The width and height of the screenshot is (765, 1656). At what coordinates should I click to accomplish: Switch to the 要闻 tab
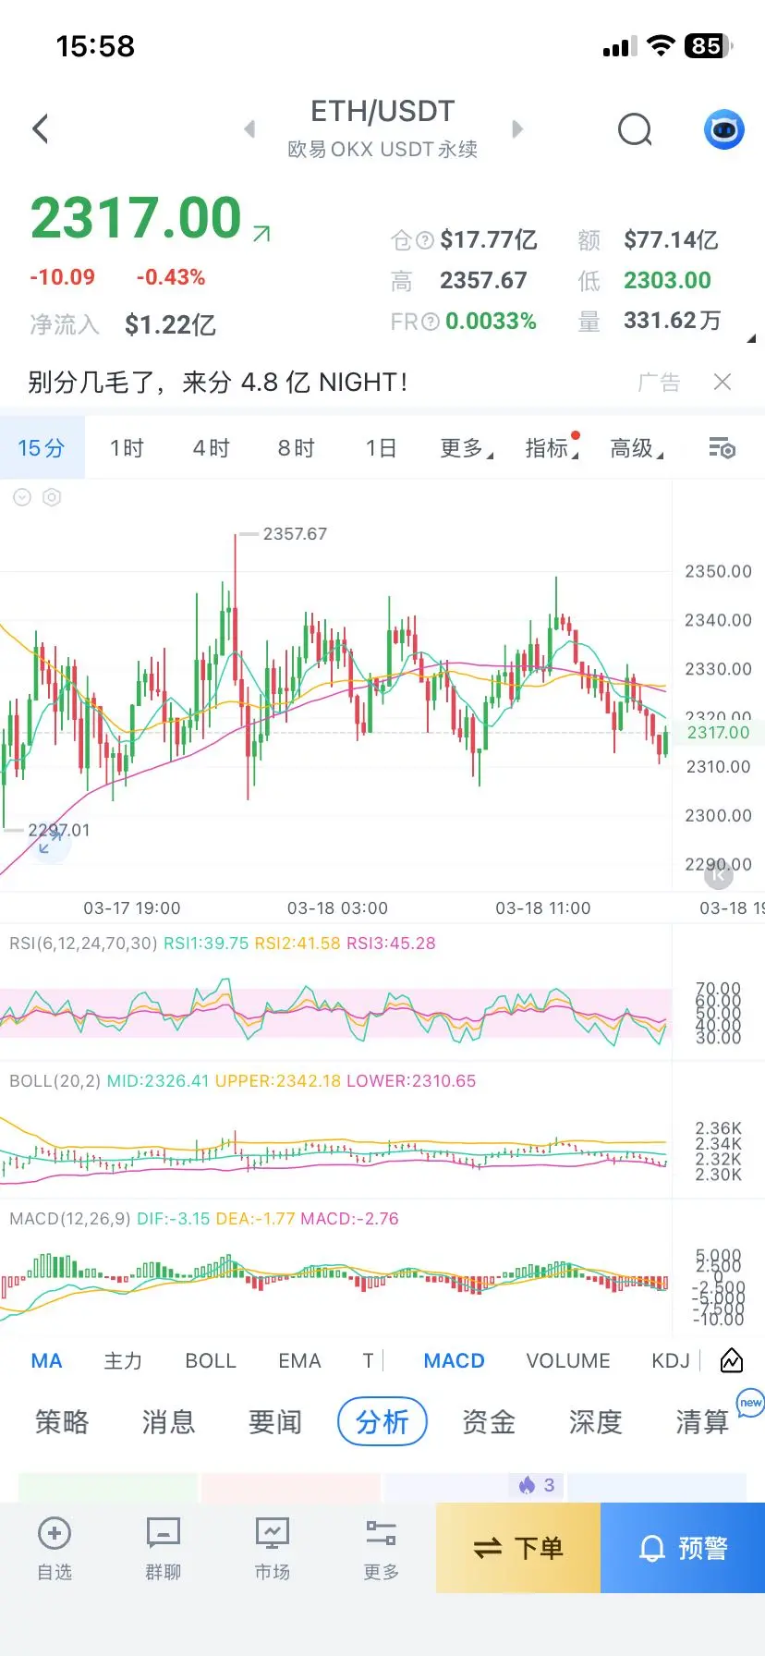click(x=275, y=1421)
